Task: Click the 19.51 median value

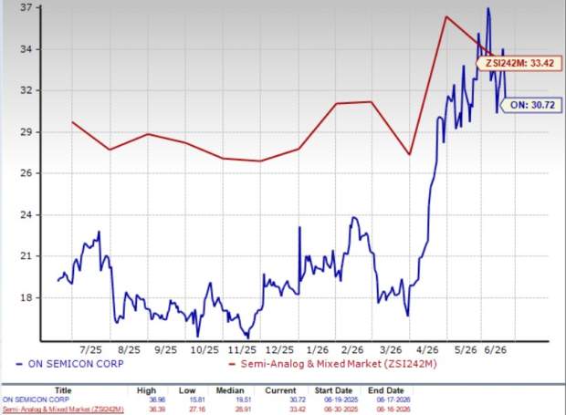Action: point(243,399)
